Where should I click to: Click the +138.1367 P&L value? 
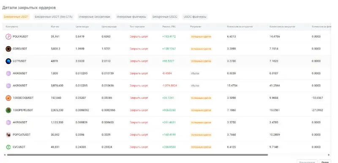click(169, 49)
